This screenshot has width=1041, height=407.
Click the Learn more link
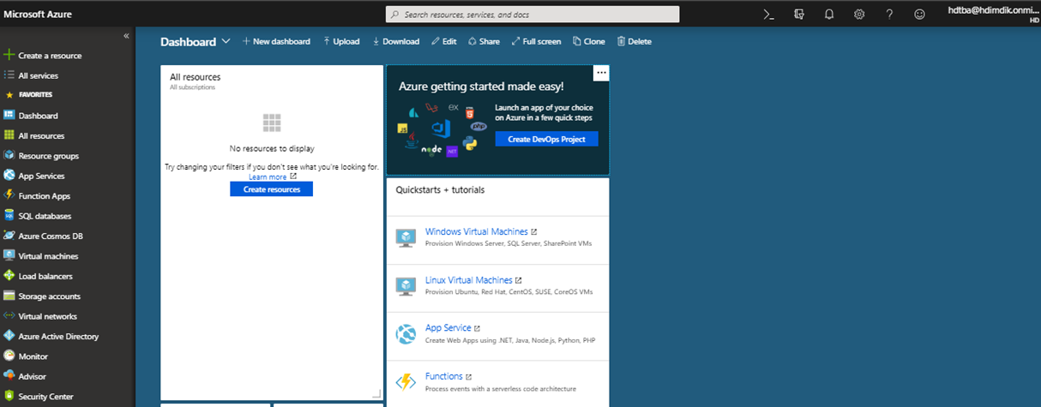click(x=268, y=177)
